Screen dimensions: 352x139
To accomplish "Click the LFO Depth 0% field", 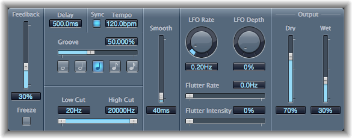I will point(249,67).
